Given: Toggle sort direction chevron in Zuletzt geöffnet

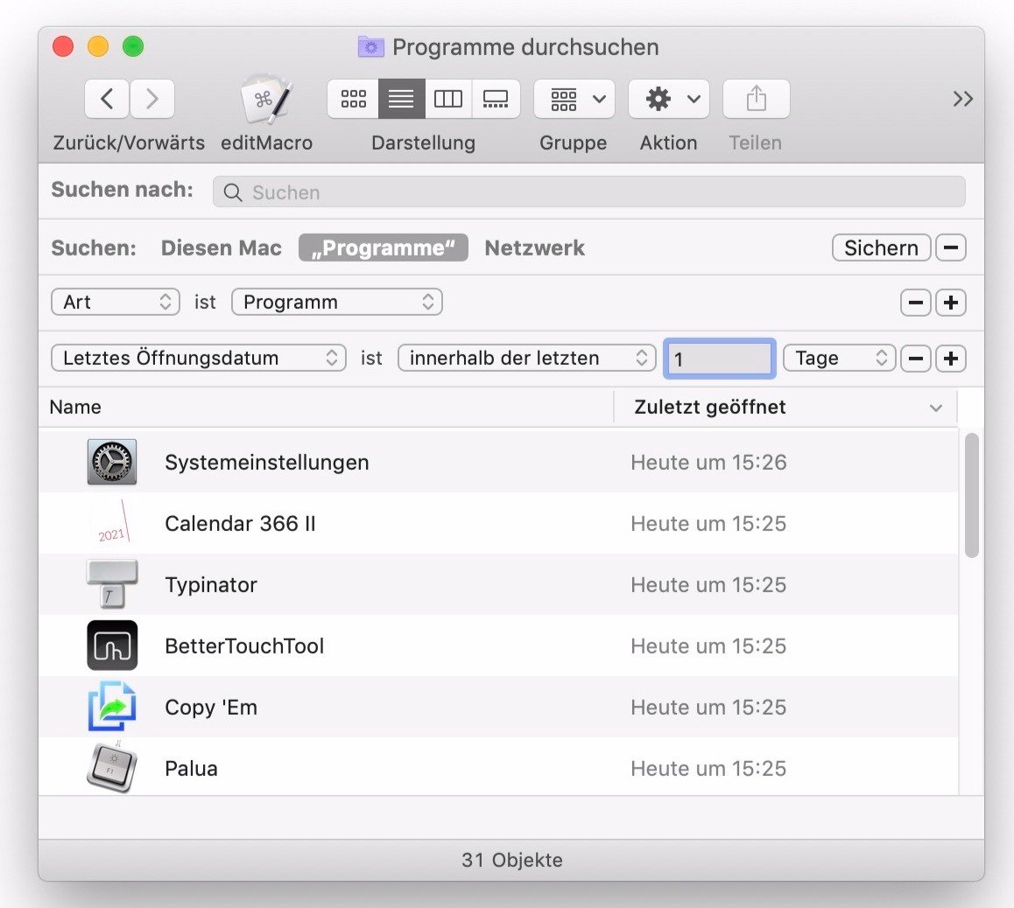Looking at the screenshot, I should 936,409.
